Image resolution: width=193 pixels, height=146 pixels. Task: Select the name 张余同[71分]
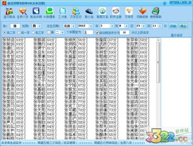click(x=14, y=73)
